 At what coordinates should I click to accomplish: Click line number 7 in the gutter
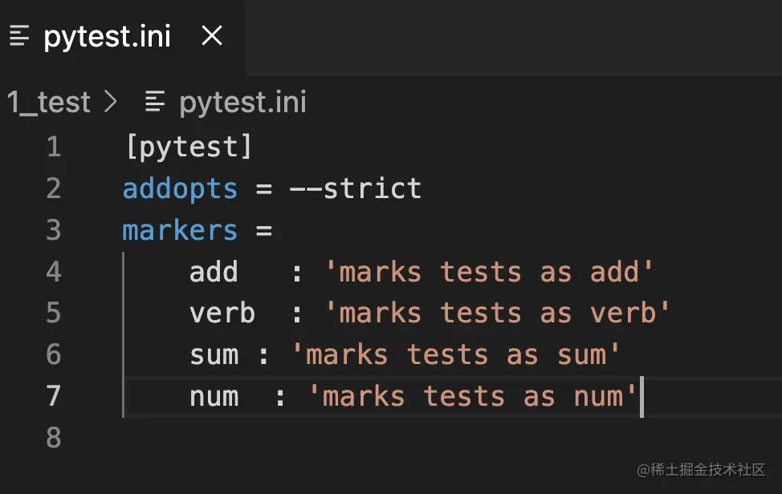tap(53, 396)
